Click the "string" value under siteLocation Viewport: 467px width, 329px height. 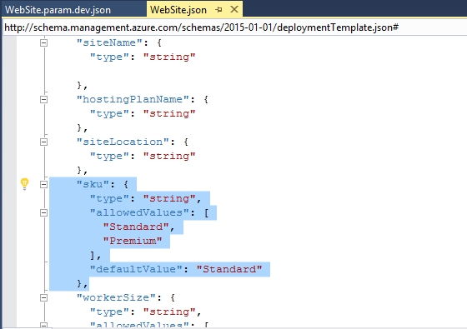point(169,156)
